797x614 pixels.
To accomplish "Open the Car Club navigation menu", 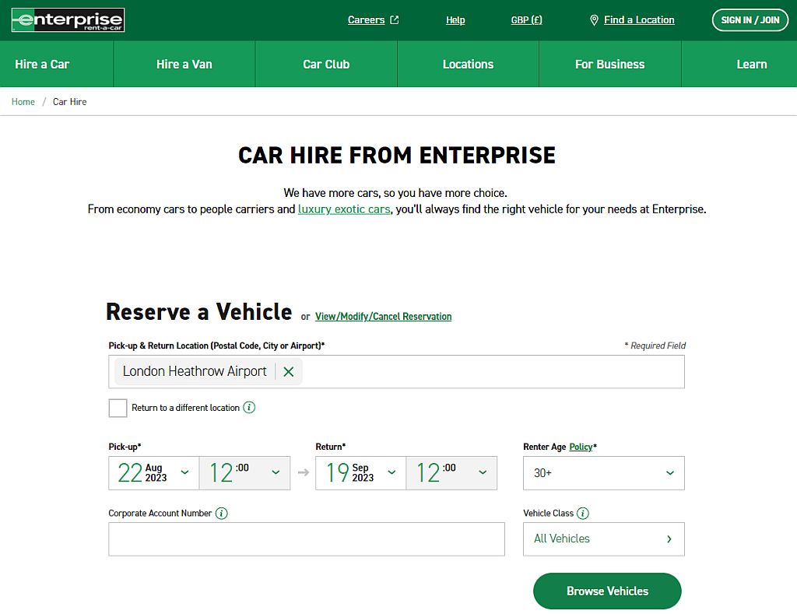I will tap(325, 64).
